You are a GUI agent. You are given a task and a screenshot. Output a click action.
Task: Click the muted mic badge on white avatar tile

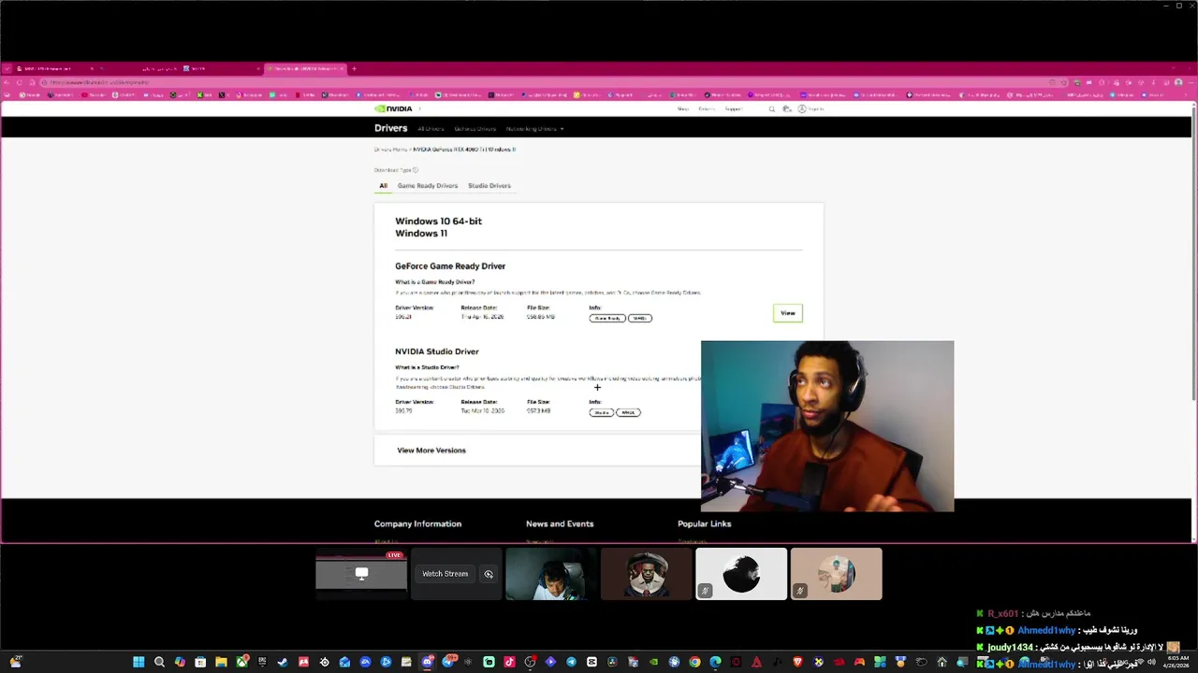click(x=705, y=591)
